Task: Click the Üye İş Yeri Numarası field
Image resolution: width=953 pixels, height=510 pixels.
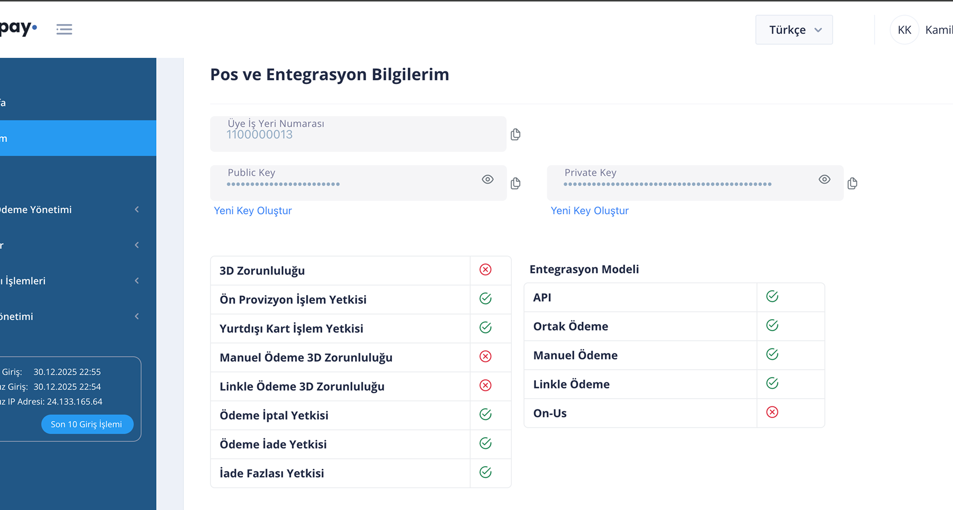Action: point(358,134)
